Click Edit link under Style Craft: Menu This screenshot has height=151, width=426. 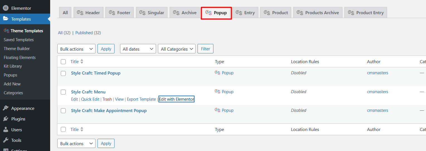click(x=74, y=99)
